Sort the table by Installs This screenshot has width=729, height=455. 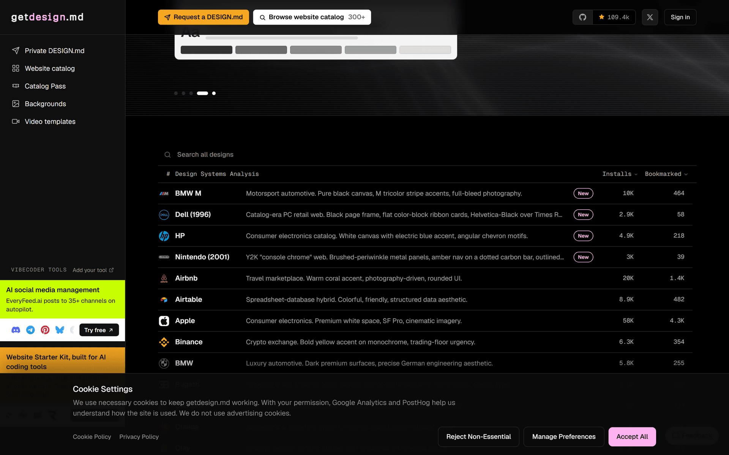click(620, 174)
